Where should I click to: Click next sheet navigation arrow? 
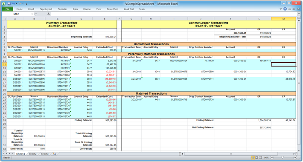9,154
